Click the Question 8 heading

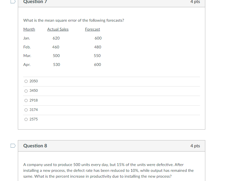[x=35, y=146]
